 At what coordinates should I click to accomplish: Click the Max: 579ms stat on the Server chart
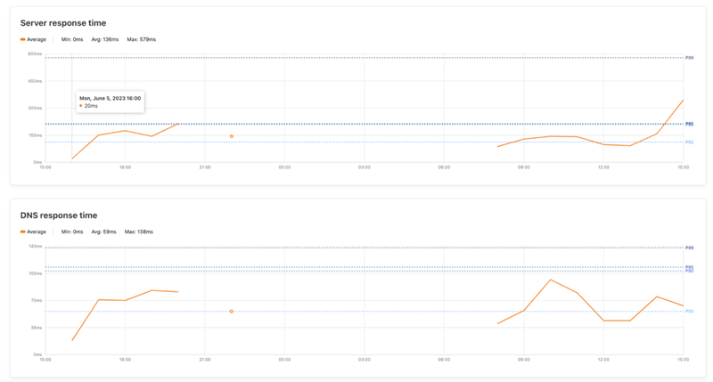(141, 40)
